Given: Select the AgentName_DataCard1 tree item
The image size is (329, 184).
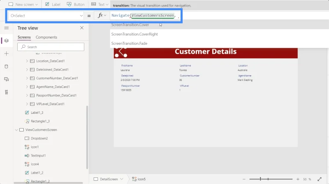Looking at the screenshot, I should click(53, 87).
